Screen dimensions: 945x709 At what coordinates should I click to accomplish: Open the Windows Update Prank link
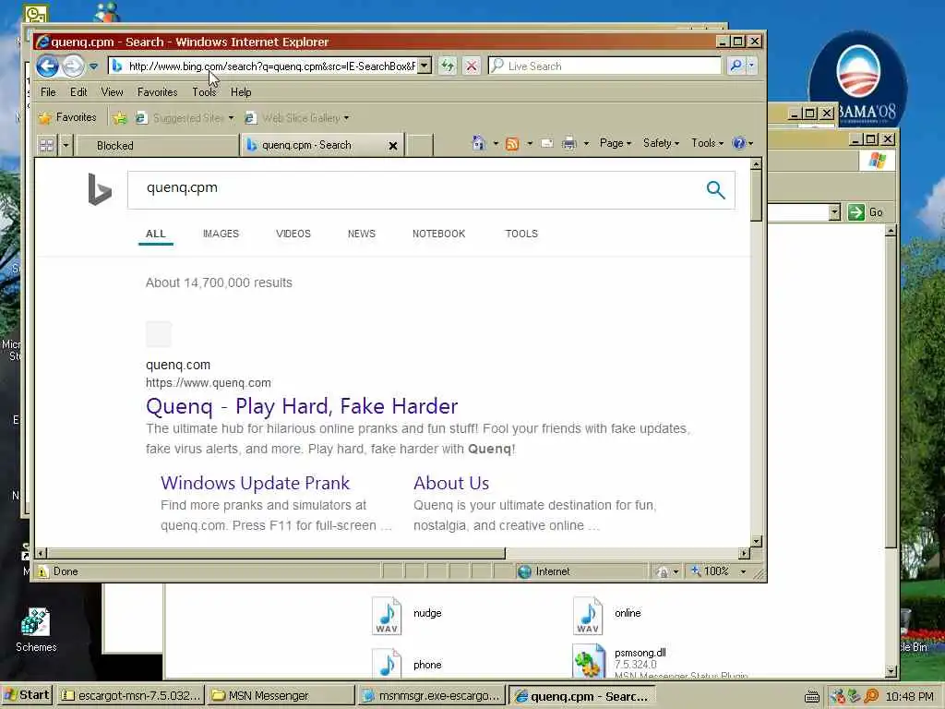coord(255,483)
